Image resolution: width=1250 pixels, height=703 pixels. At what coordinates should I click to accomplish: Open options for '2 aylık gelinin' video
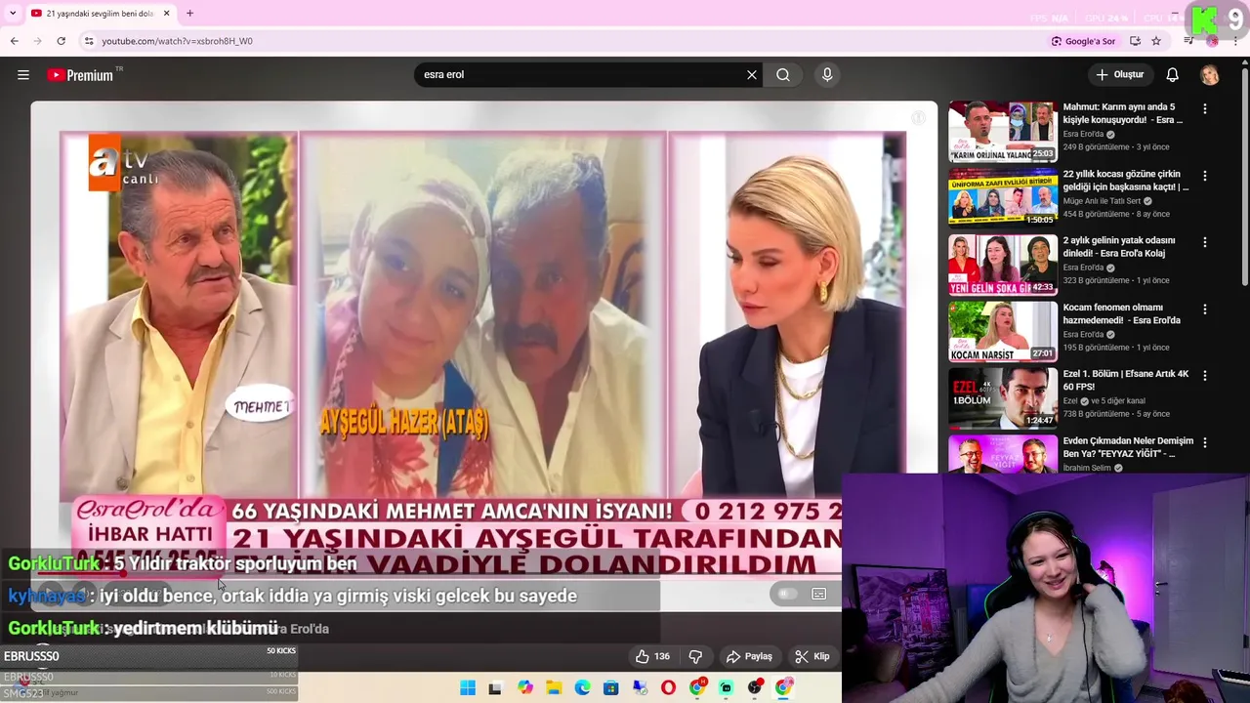pos(1205,242)
